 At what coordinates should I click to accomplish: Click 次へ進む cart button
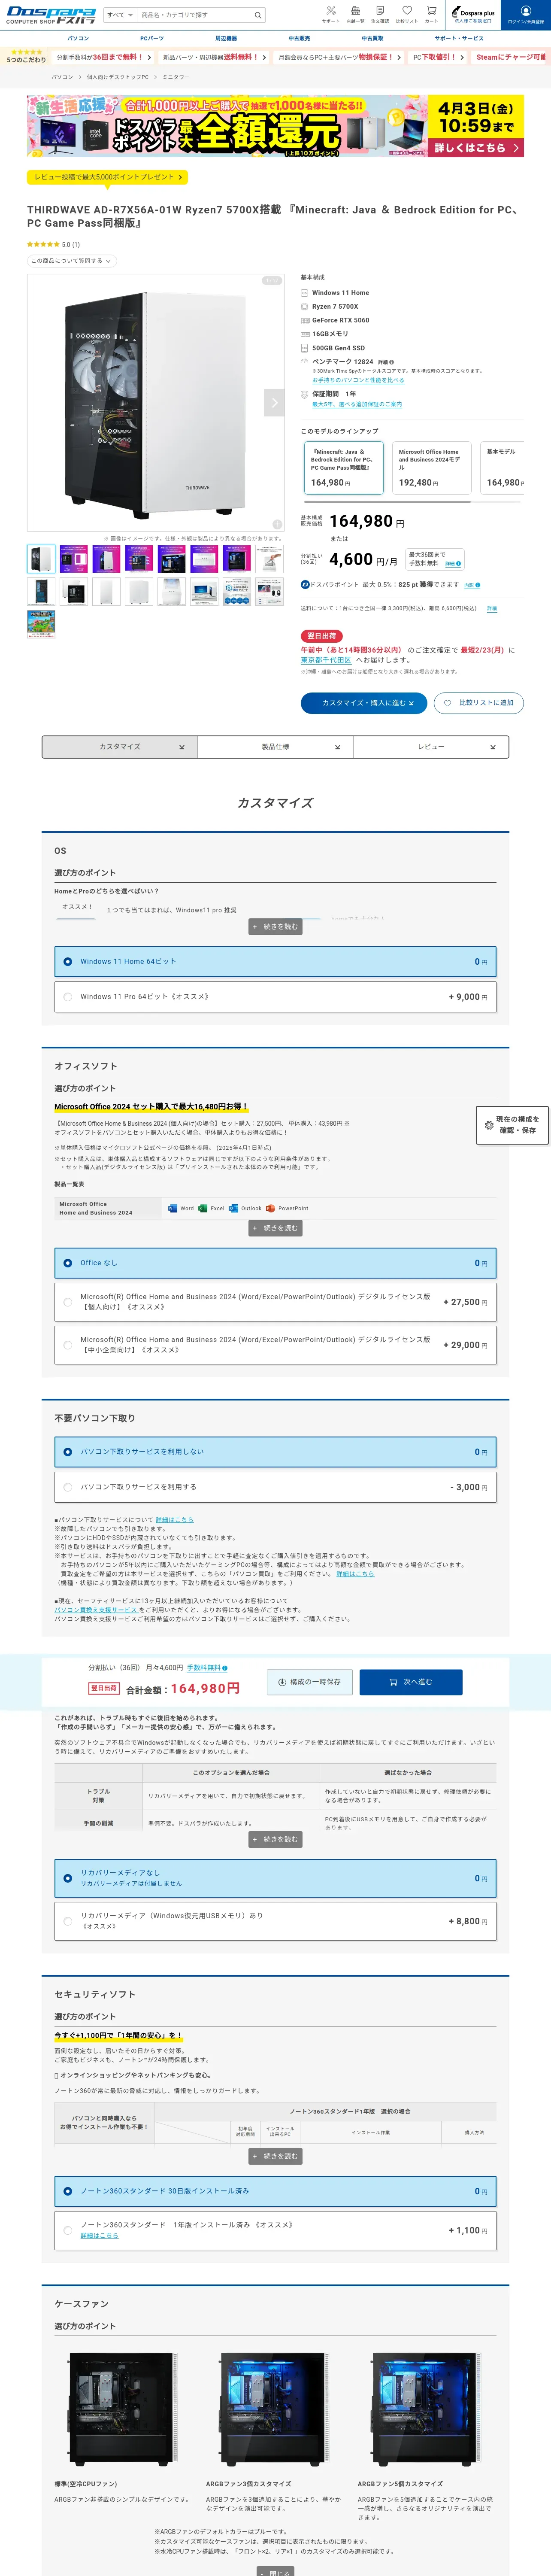pyautogui.click(x=411, y=1682)
